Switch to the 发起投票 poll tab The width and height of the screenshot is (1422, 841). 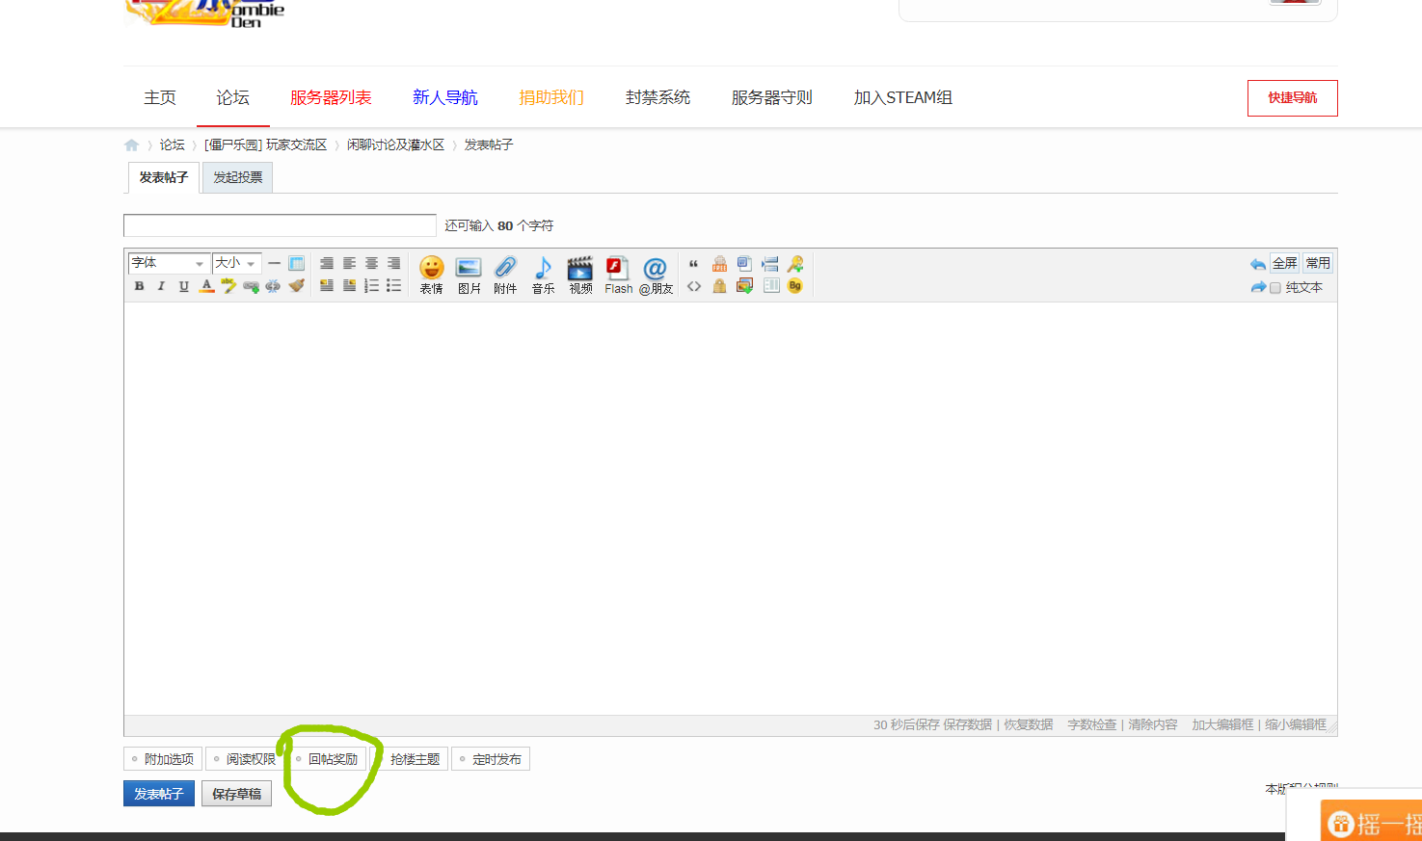pyautogui.click(x=236, y=177)
